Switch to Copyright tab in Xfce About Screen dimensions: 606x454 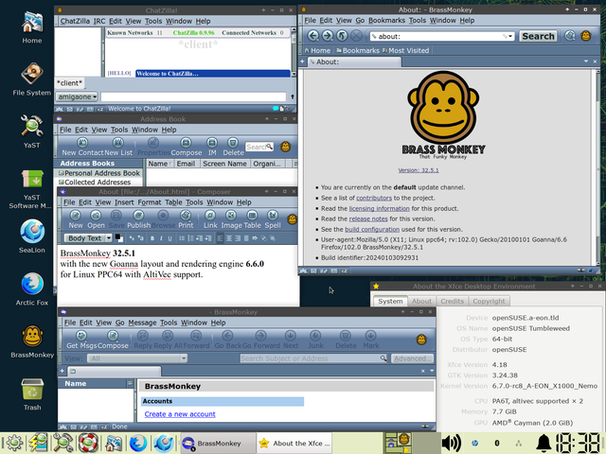(x=489, y=301)
